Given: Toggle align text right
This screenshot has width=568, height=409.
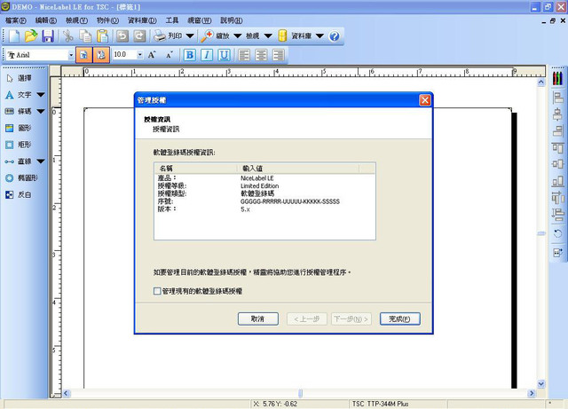Looking at the screenshot, I should (278, 55).
